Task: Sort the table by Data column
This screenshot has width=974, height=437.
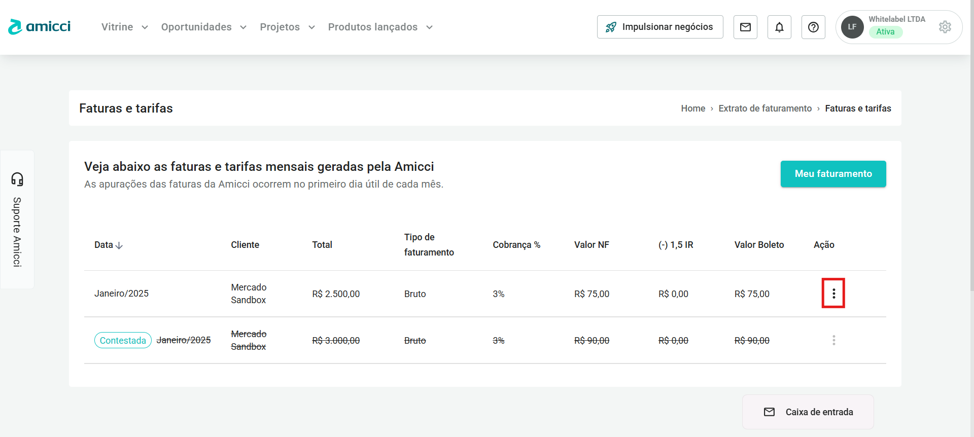Action: (x=109, y=245)
